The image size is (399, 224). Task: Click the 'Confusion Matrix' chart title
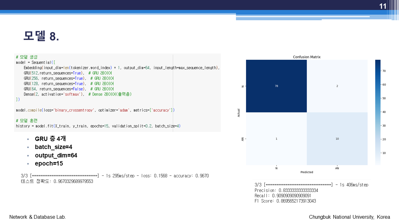pyautogui.click(x=307, y=57)
